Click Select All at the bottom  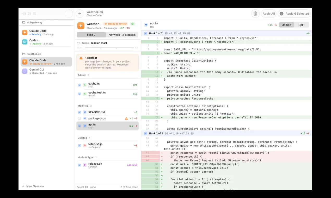[x=82, y=187]
